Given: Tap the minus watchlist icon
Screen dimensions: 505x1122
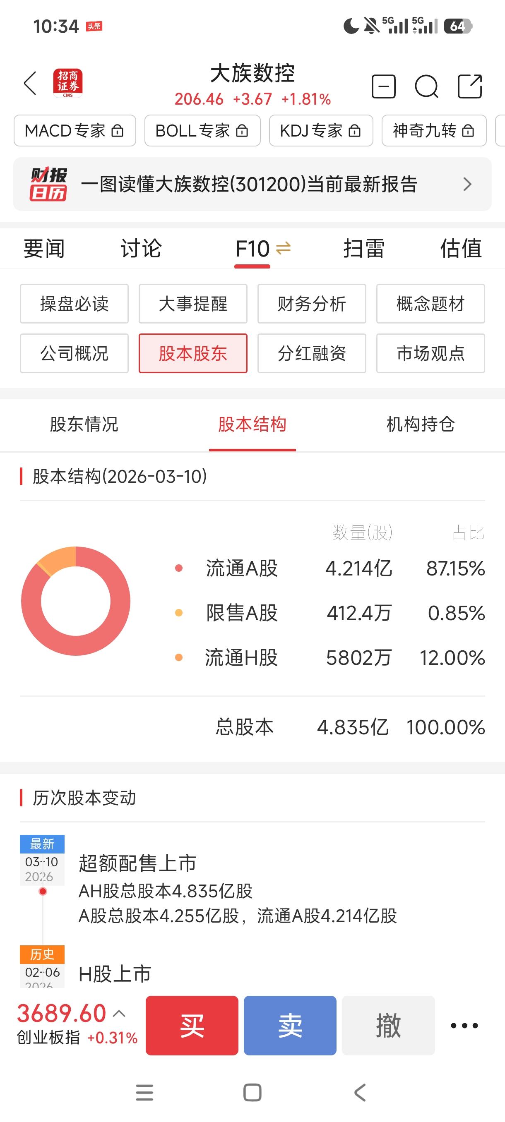Looking at the screenshot, I should click(383, 86).
